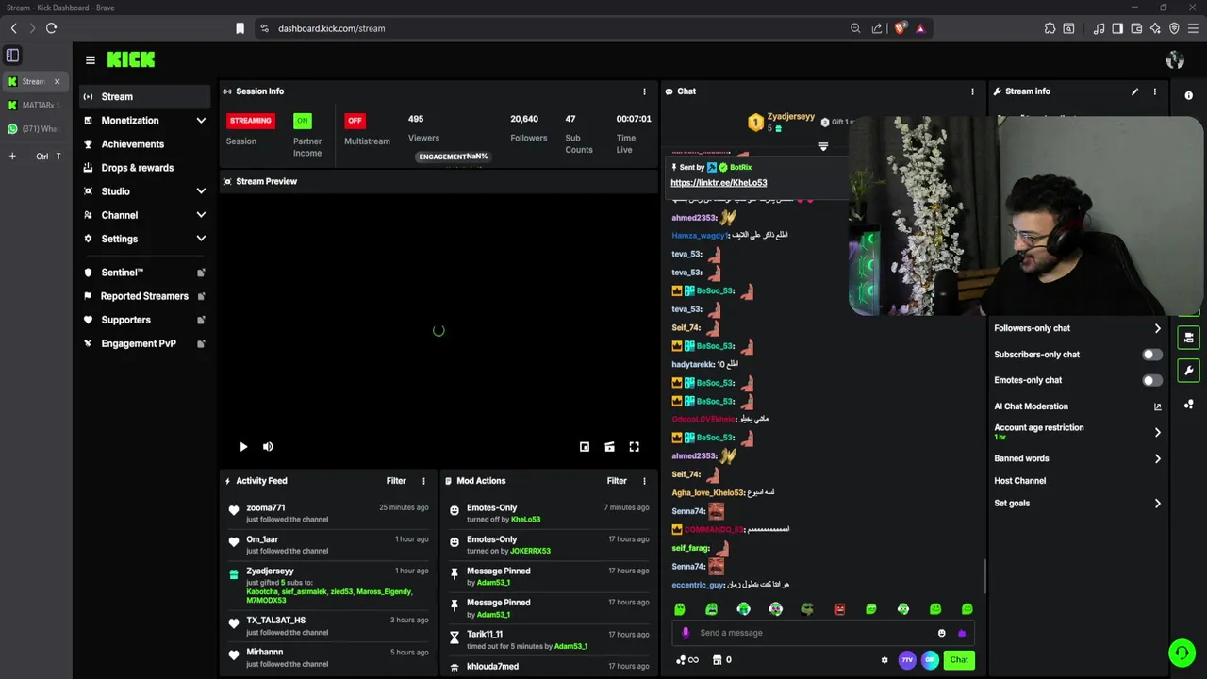Open the Activity Feed options menu
The height and width of the screenshot is (679, 1207).
click(423, 481)
